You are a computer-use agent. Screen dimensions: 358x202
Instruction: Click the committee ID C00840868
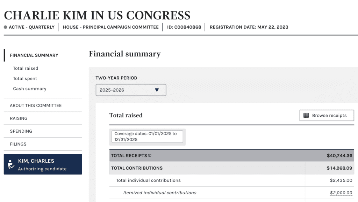click(x=184, y=27)
